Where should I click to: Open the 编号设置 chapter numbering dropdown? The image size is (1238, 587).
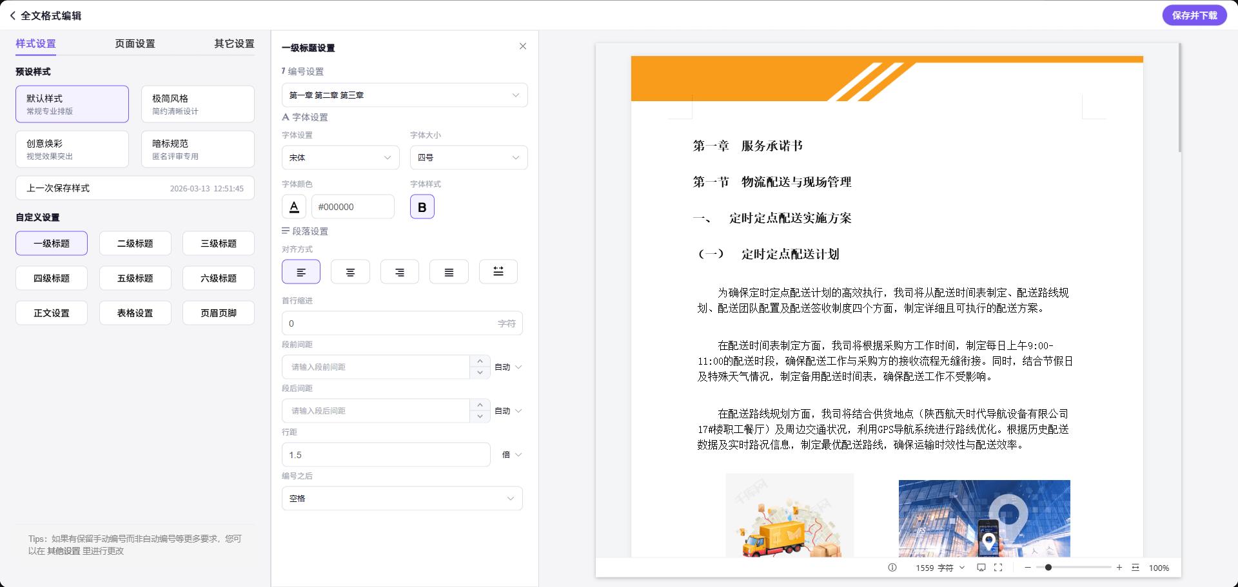tap(404, 95)
